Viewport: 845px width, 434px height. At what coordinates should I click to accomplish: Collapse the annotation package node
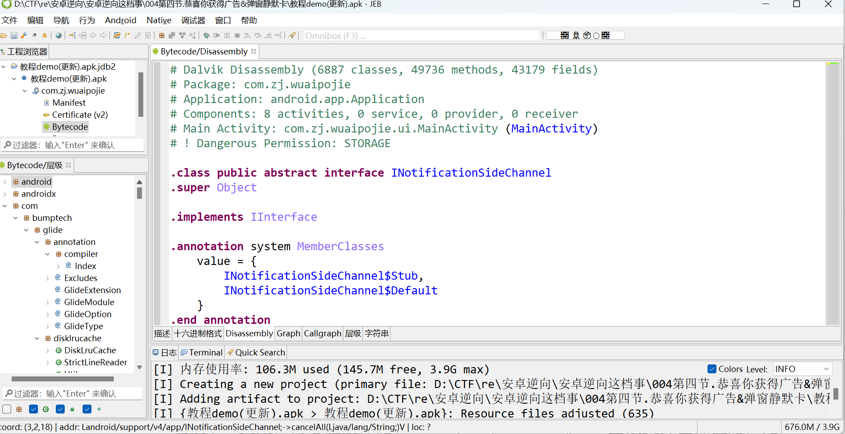37,242
